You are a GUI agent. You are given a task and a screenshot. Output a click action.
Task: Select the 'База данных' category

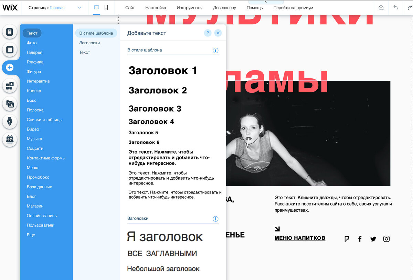coord(39,187)
